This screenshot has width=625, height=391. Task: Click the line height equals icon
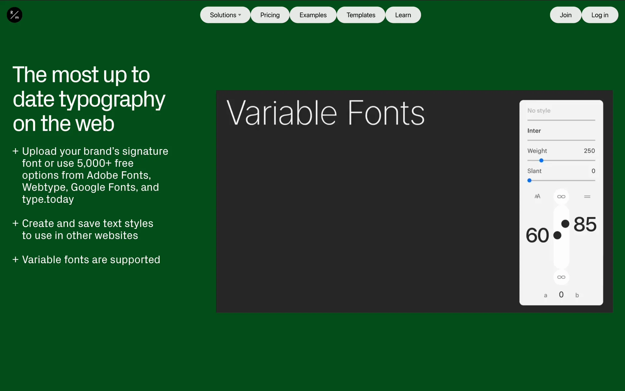click(x=587, y=196)
